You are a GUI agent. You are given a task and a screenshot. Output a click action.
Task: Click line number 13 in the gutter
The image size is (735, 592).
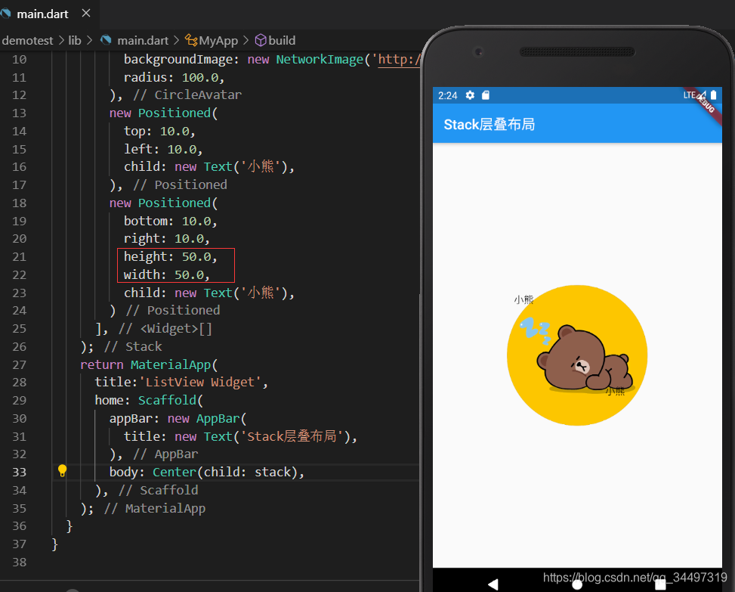point(19,113)
